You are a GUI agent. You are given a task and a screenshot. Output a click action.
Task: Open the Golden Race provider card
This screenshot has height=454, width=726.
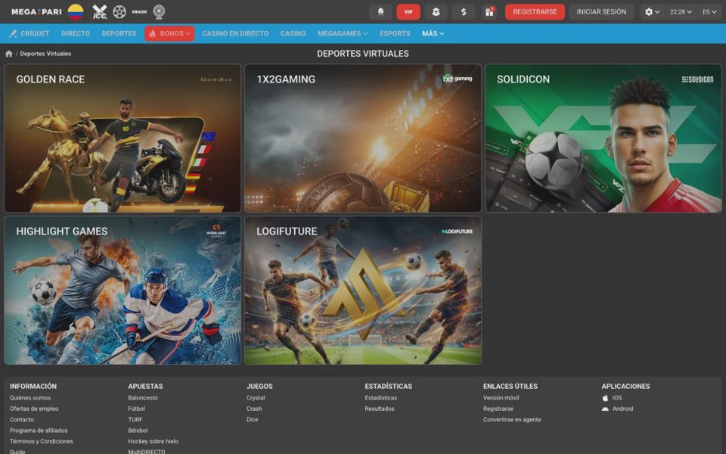click(x=123, y=138)
